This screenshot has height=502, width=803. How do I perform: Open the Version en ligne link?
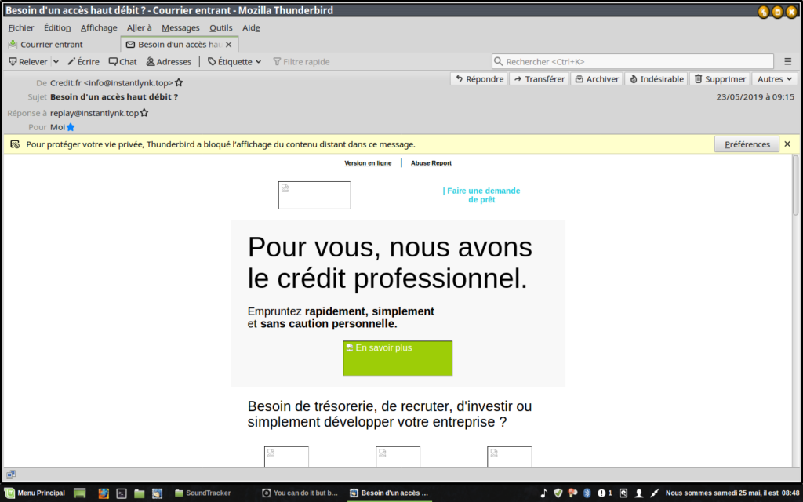(368, 163)
